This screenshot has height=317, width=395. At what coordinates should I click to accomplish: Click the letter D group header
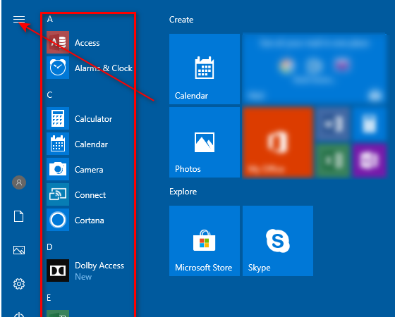[49, 247]
